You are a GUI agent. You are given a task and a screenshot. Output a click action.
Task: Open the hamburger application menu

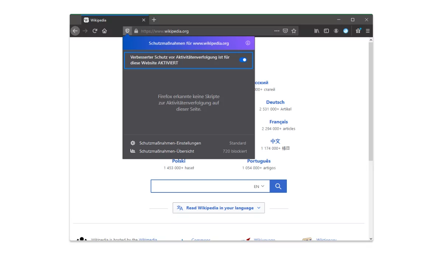click(x=368, y=31)
